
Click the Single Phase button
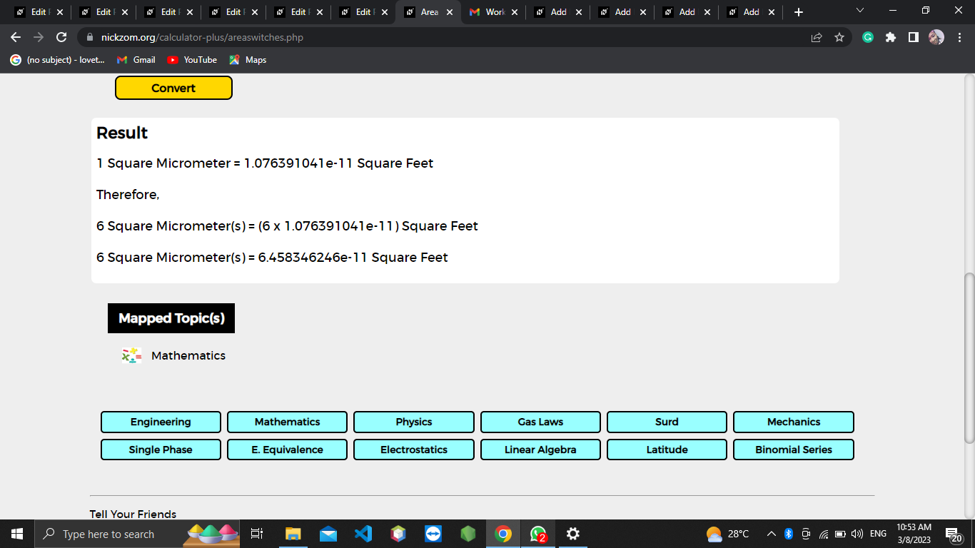pyautogui.click(x=161, y=450)
